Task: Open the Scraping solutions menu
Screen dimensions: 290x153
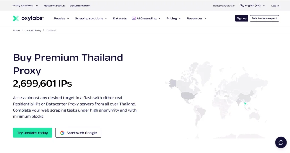Action: coord(91,18)
